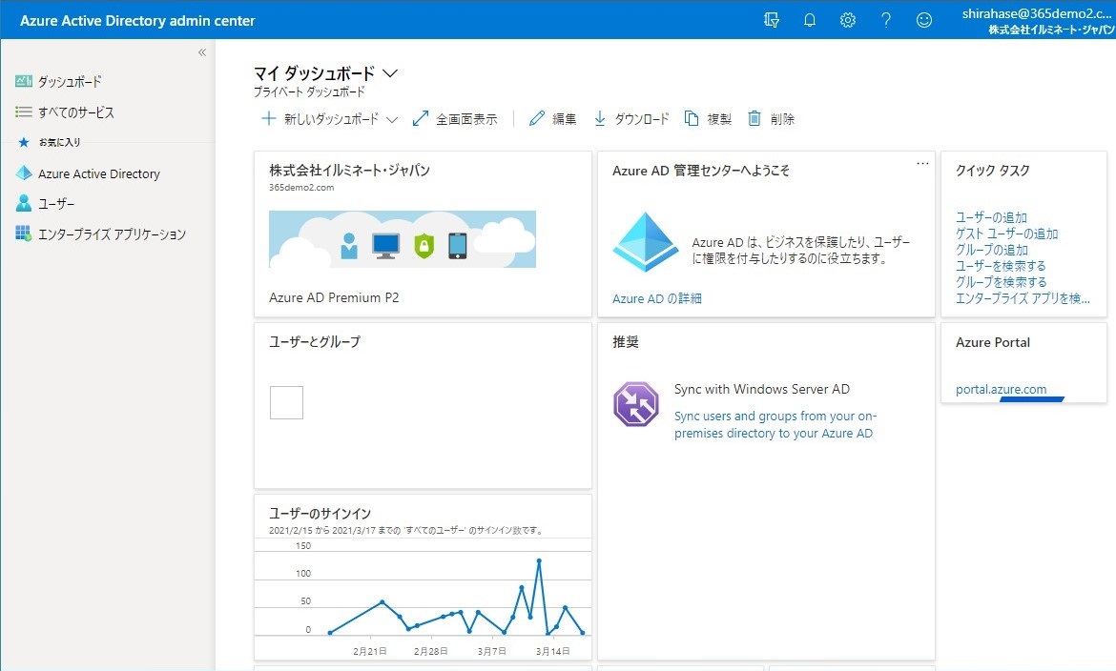Screen dimensions: 1116x671
Task: Click the Azure Active Directory admin center title
Action: tap(137, 21)
